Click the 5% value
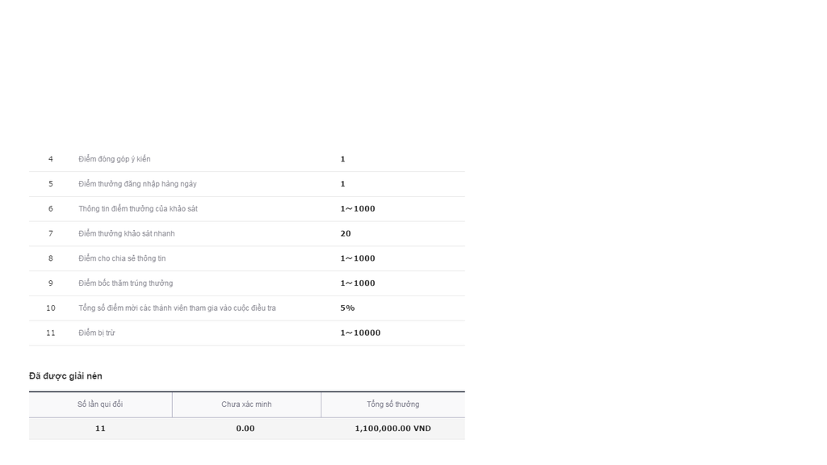The height and width of the screenshot is (465, 827). [x=347, y=308]
